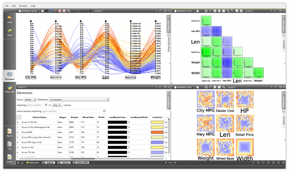Open the Show Nodes dropdown
Screen dimensions: 289x172
tap(30, 100)
